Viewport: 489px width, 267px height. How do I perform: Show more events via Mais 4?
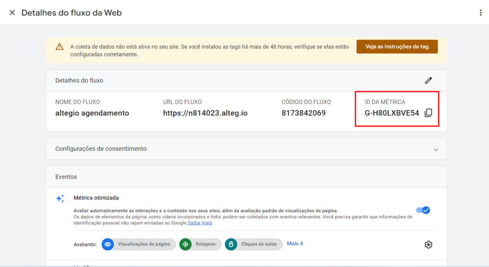pos(295,244)
